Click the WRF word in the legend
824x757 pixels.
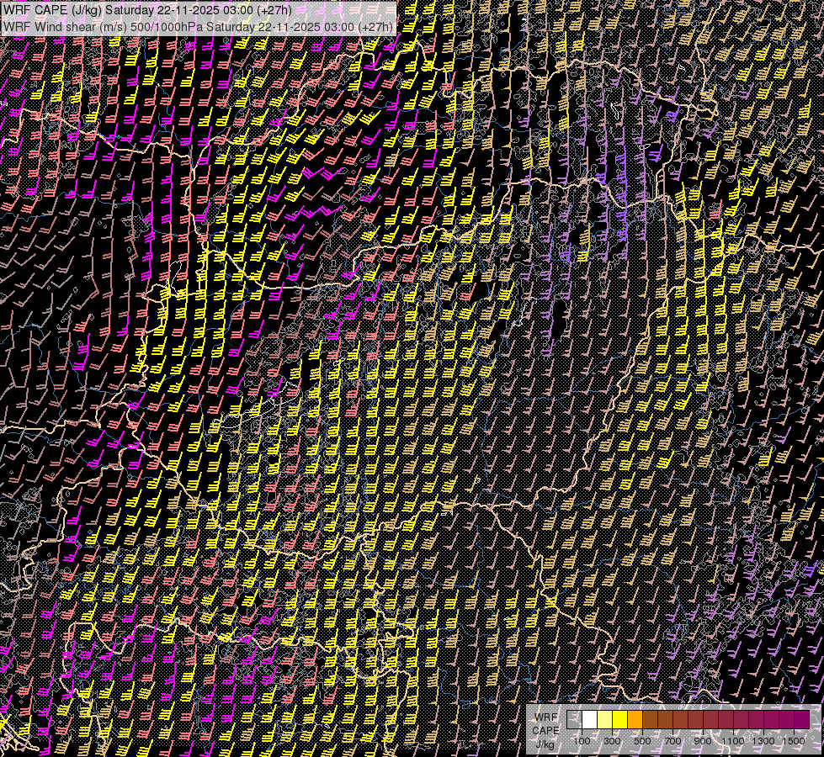(546, 717)
